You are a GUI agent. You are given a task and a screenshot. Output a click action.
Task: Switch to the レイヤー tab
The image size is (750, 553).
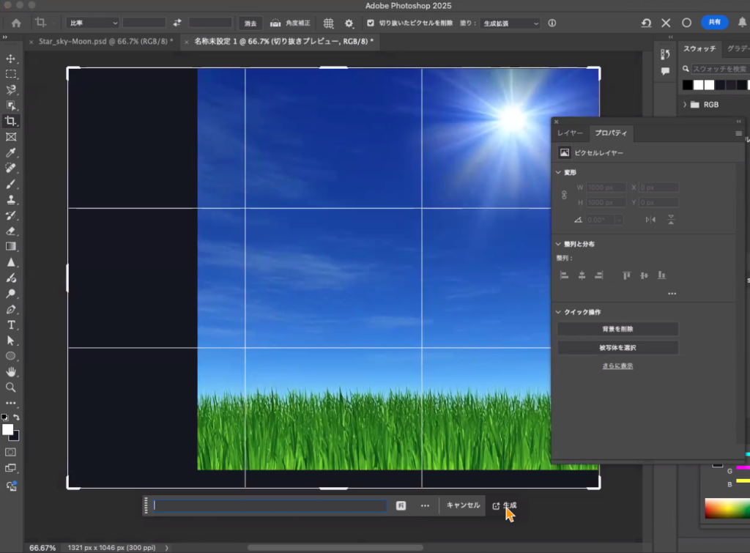[570, 133]
